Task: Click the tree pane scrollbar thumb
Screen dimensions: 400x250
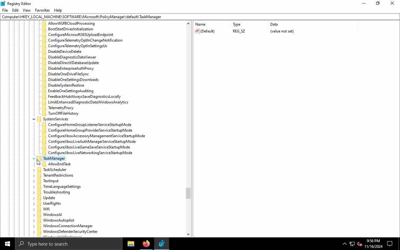Action: pyautogui.click(x=188, y=193)
